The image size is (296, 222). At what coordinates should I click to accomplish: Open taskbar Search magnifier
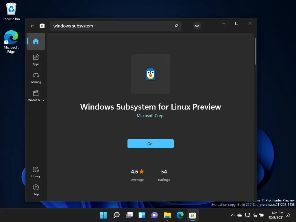click(116, 215)
